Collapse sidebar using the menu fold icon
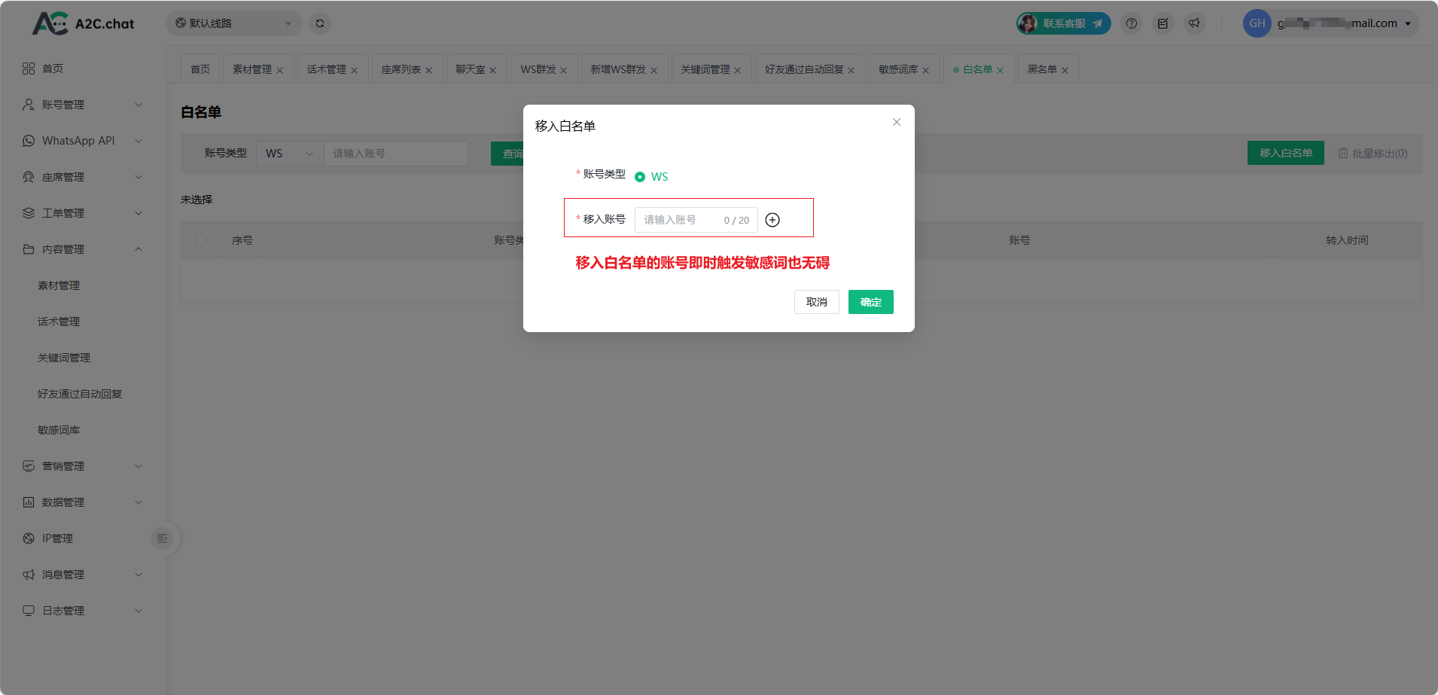The height and width of the screenshot is (695, 1438). tap(162, 538)
